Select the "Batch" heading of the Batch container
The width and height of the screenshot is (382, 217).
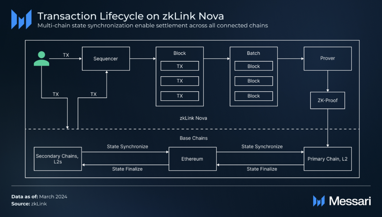click(254, 53)
